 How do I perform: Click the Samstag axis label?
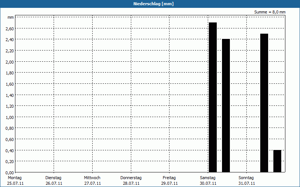[x=208, y=178]
